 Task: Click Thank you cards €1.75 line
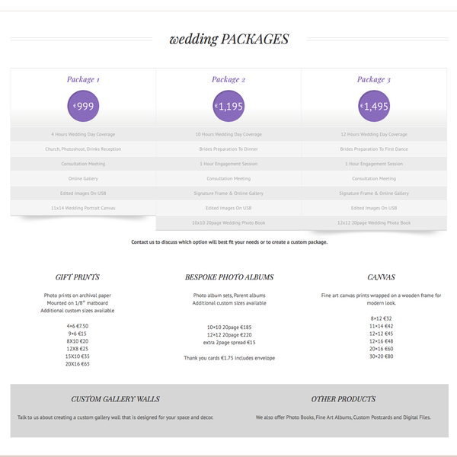(x=229, y=358)
